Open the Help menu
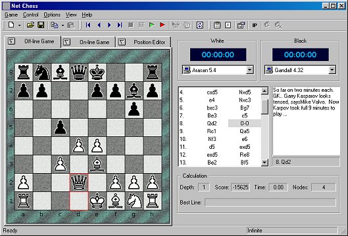The height and width of the screenshot is (236, 348). click(x=87, y=15)
